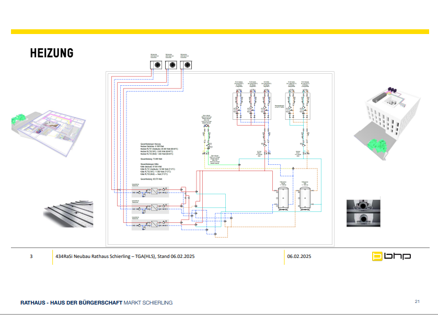This screenshot has width=438, height=315.
Task: Click the yellow header bar
Action: coord(219,32)
